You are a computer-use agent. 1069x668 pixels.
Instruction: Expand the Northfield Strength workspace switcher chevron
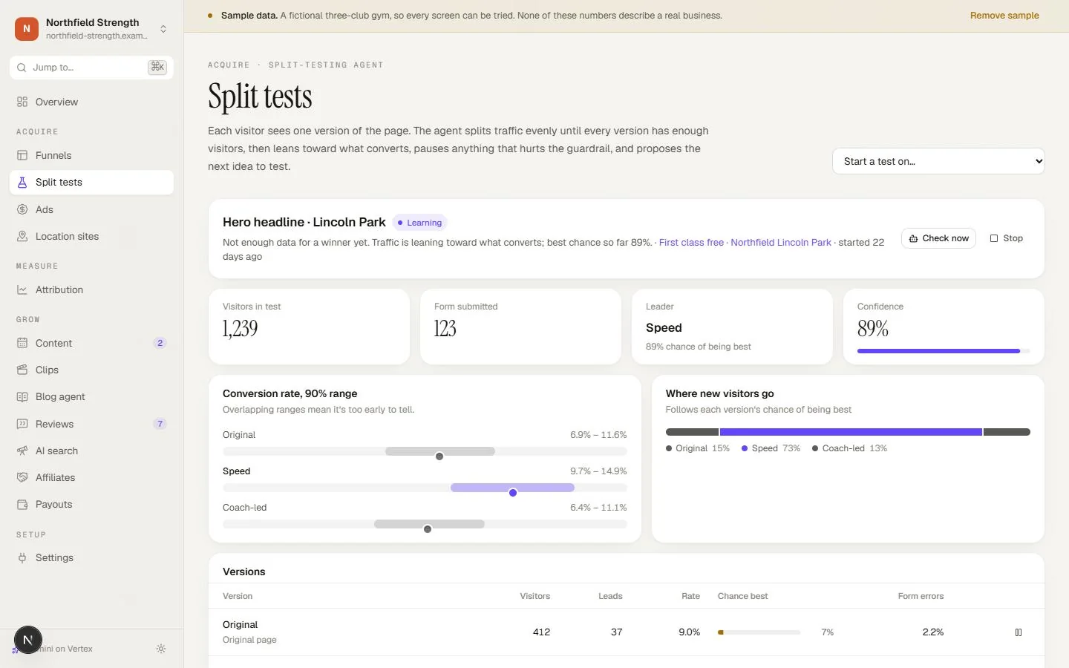(163, 29)
